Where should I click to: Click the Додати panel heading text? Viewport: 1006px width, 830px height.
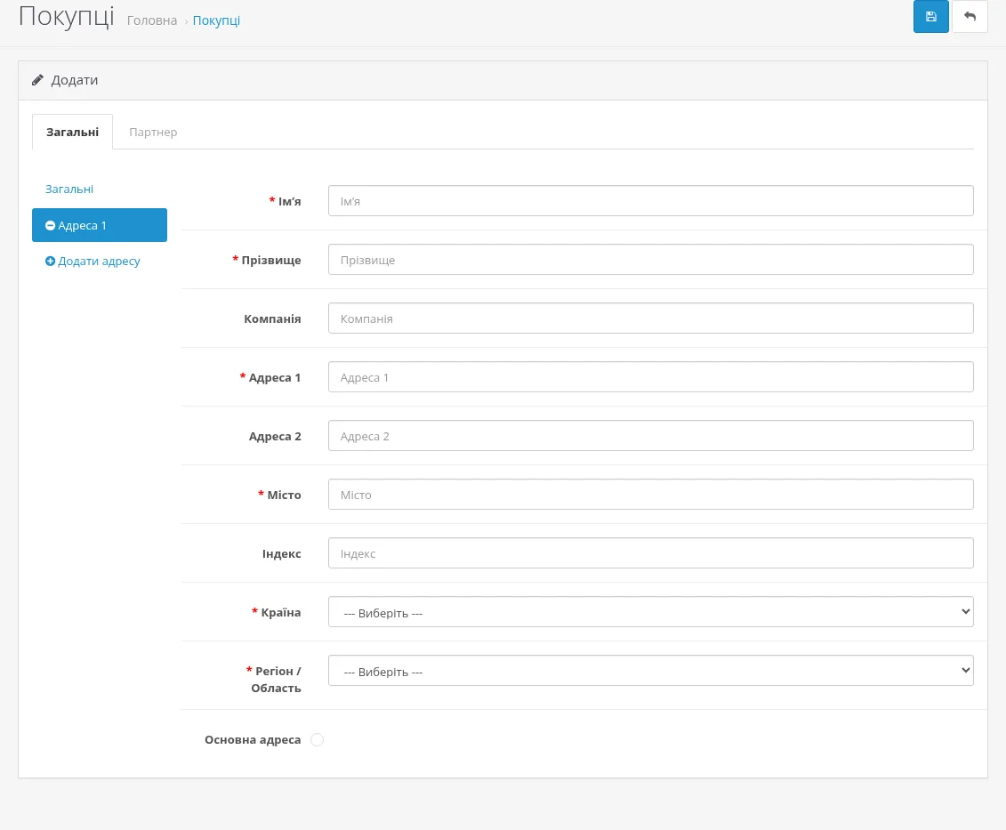pyautogui.click(x=75, y=80)
